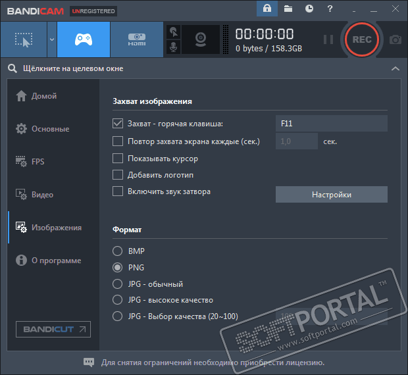Enable Включить звук затвора checkbox
408x375 pixels.
[118, 191]
